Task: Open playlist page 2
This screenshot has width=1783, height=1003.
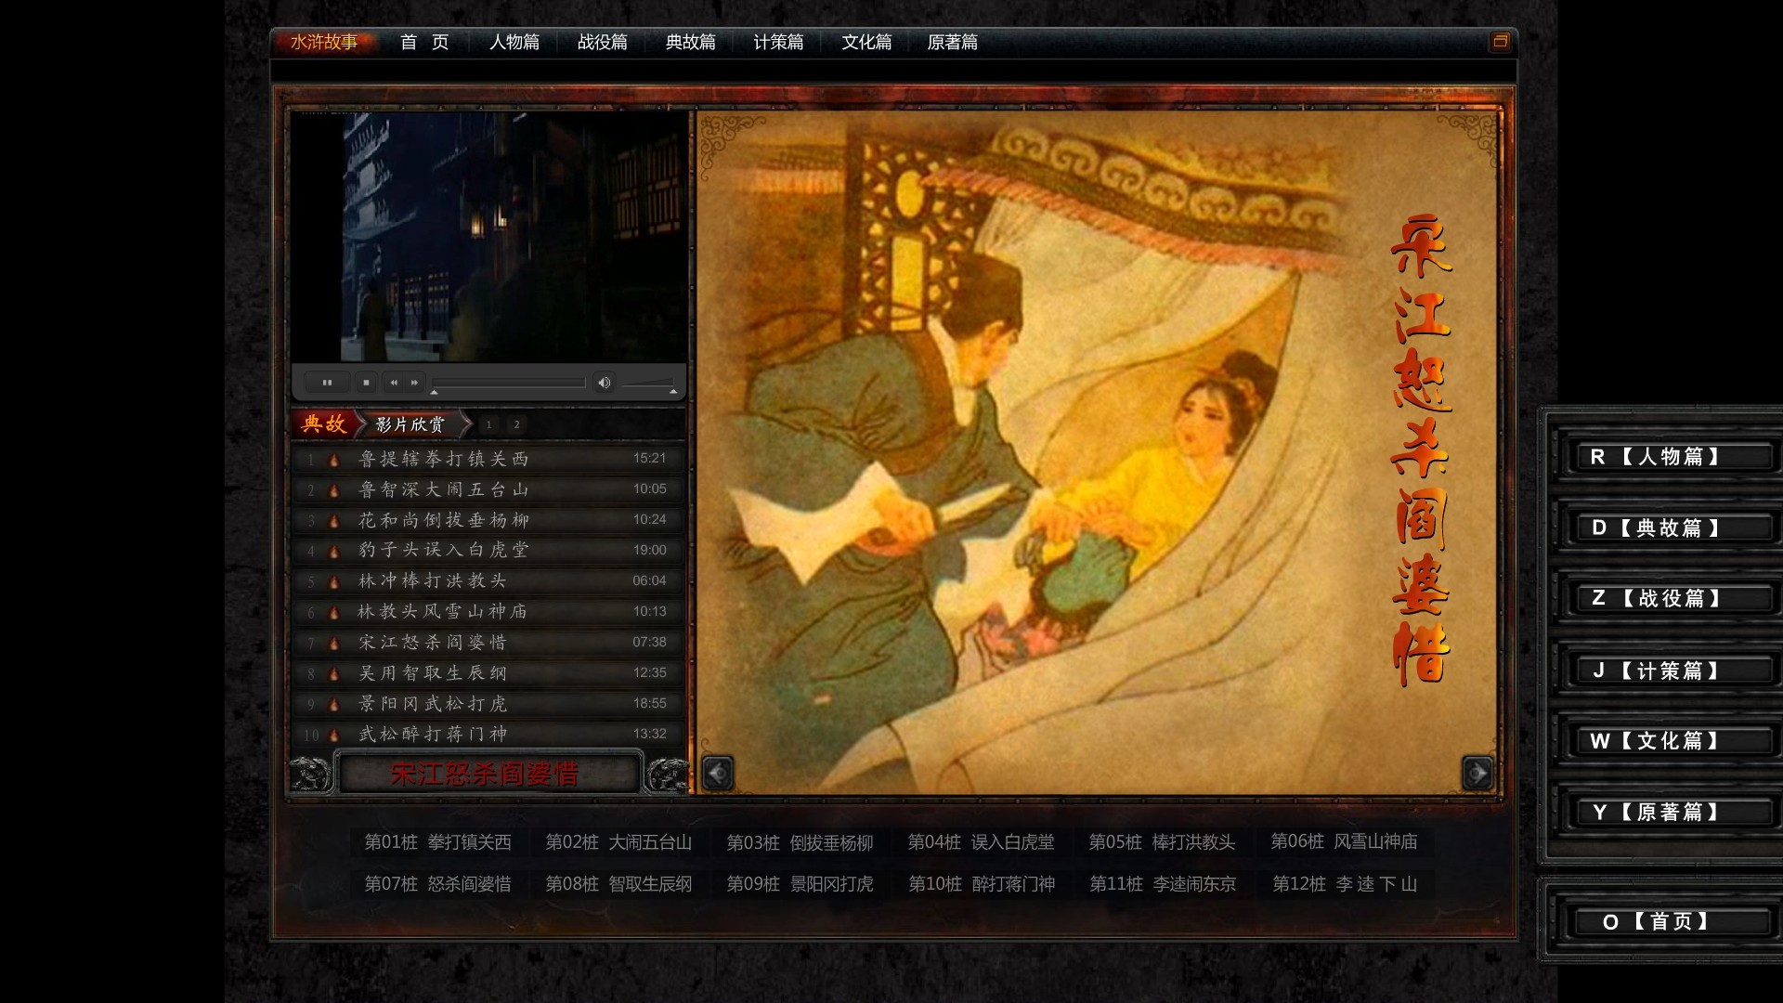Action: click(517, 424)
